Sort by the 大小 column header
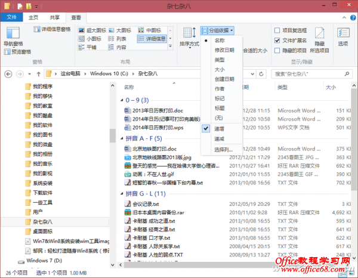This screenshot has height=278, width=358. pos(331,87)
